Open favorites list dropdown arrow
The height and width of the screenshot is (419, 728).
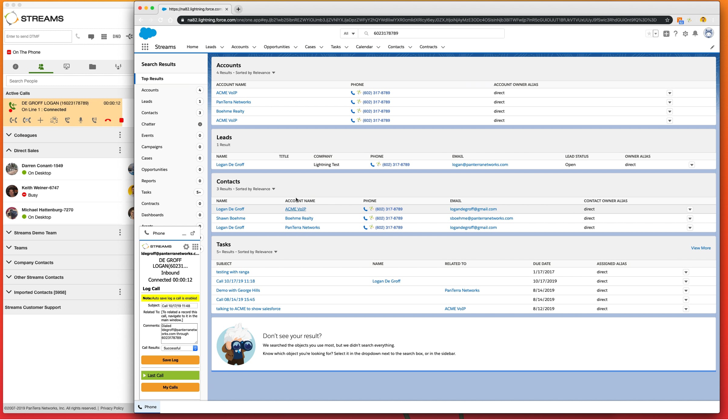pos(656,34)
